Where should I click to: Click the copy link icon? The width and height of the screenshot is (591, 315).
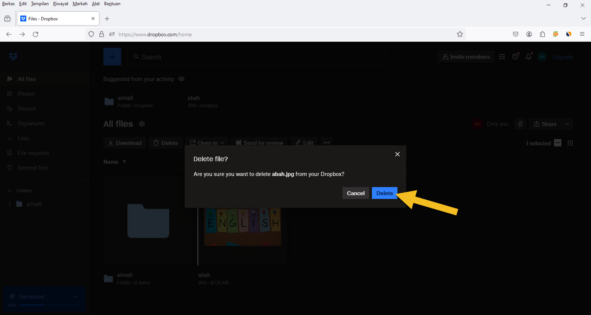pos(520,124)
